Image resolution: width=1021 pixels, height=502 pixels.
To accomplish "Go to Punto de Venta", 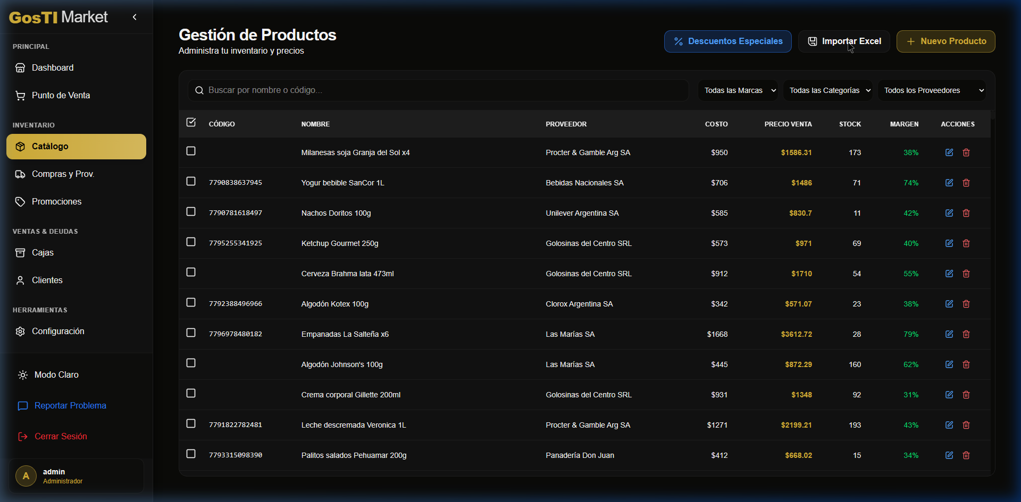I will pyautogui.click(x=76, y=96).
